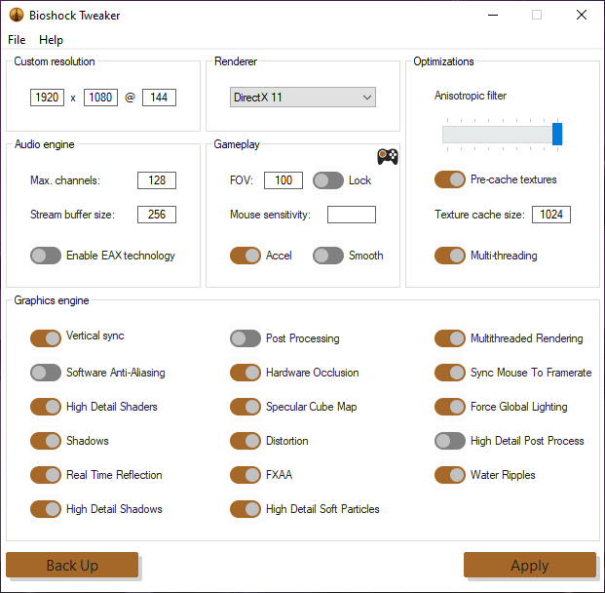Enable EAX technology toggle

(46, 256)
